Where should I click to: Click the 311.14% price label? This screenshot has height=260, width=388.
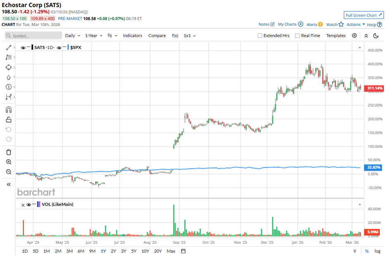pyautogui.click(x=374, y=88)
